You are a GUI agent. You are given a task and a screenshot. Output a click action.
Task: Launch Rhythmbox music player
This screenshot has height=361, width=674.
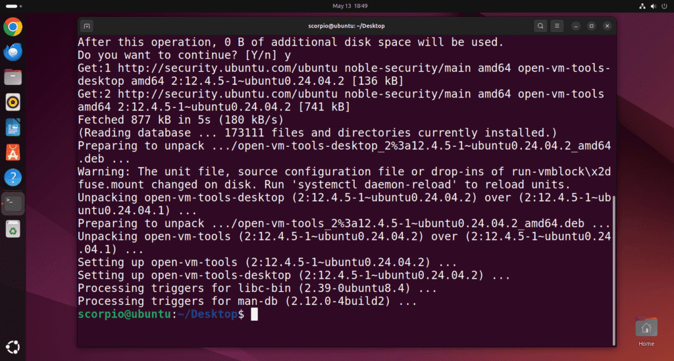[13, 102]
